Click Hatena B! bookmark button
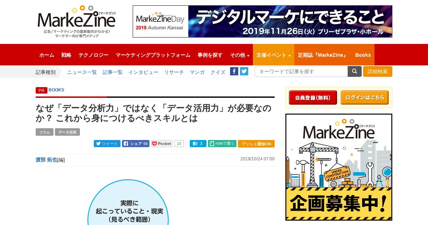This screenshot has width=428, height=225. coord(198,144)
